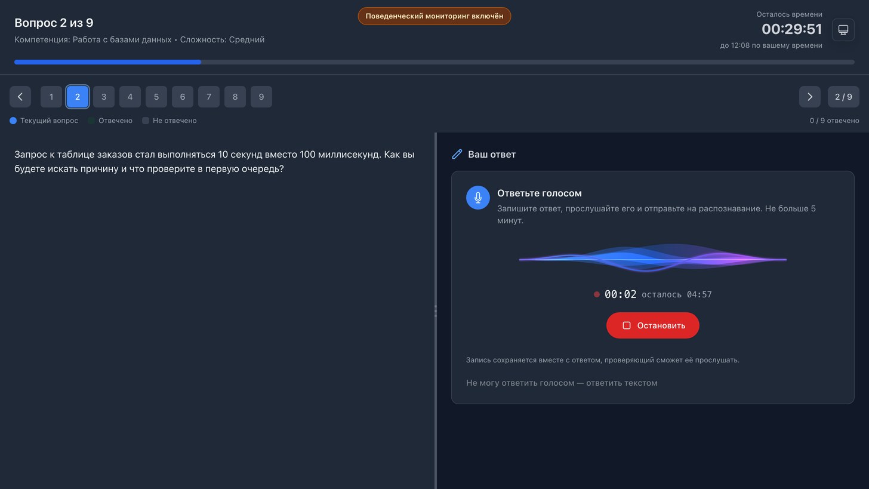Viewport: 869px width, 489px height.
Task: Click the remaining time 00:29:51
Action: (792, 29)
